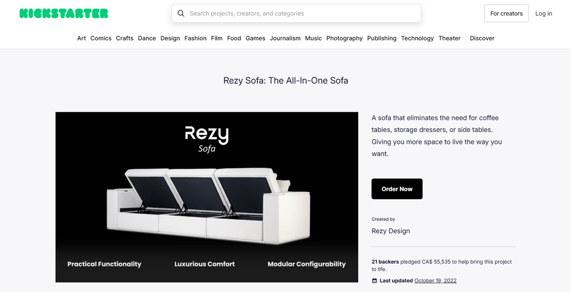Click the Discover link
This screenshot has height=292, width=571.
click(x=482, y=38)
